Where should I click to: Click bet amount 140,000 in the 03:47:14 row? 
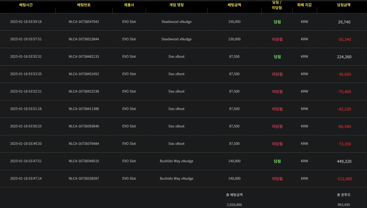[234, 179]
